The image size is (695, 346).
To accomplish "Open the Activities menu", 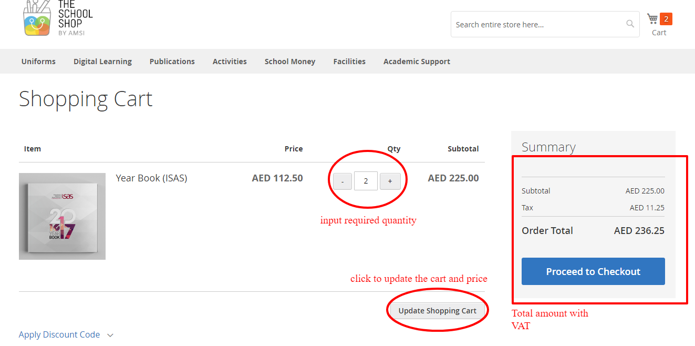I will point(230,61).
